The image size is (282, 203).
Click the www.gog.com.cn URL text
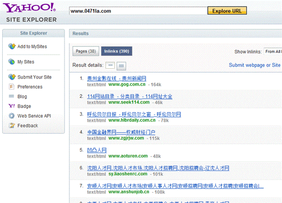(x=127, y=84)
